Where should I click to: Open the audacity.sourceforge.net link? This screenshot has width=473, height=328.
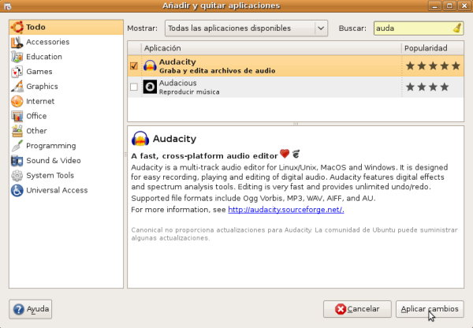pyautogui.click(x=285, y=211)
